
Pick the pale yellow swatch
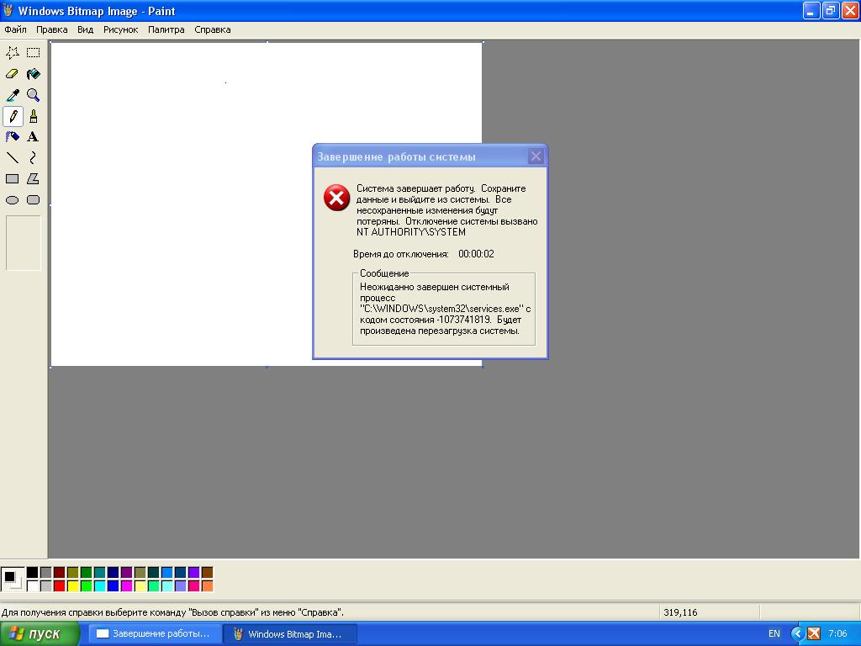(x=140, y=586)
